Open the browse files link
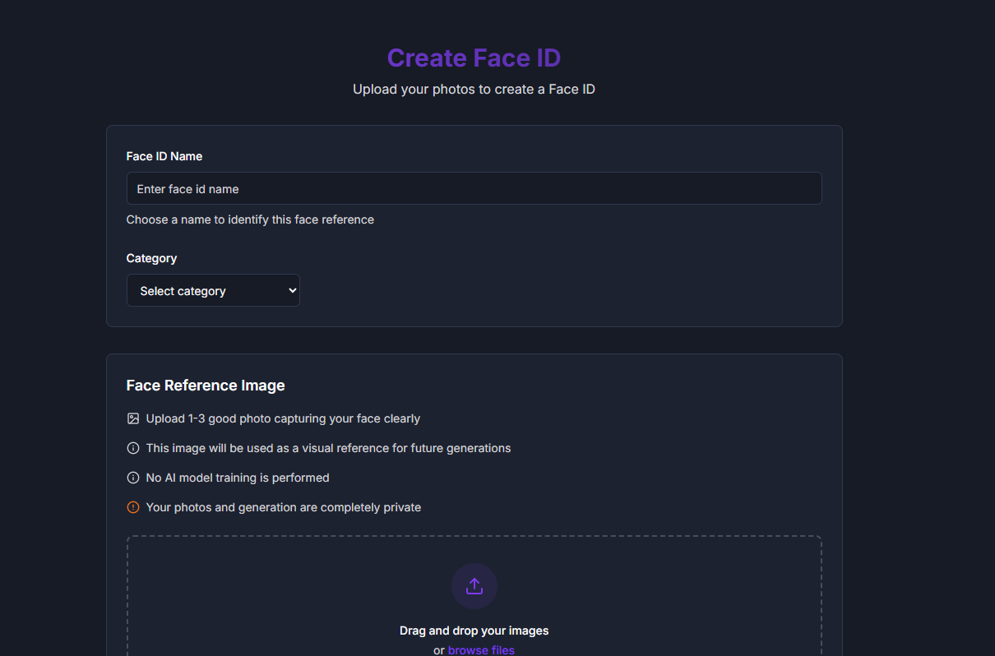The width and height of the screenshot is (995, 656). [x=481, y=649]
